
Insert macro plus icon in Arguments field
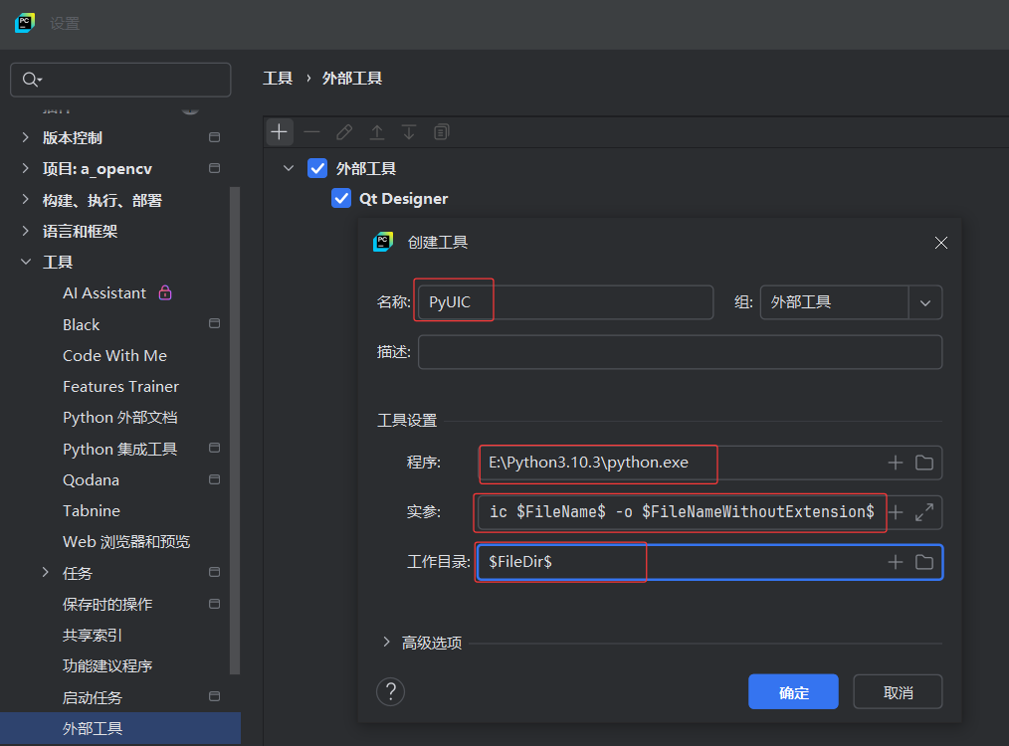896,512
